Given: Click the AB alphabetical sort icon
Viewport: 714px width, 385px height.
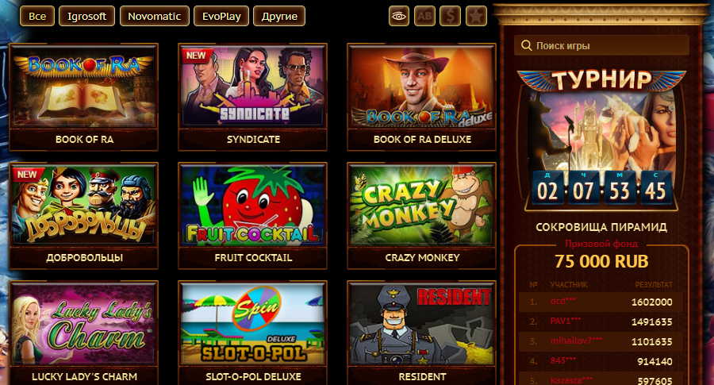Looking at the screenshot, I should tap(424, 17).
